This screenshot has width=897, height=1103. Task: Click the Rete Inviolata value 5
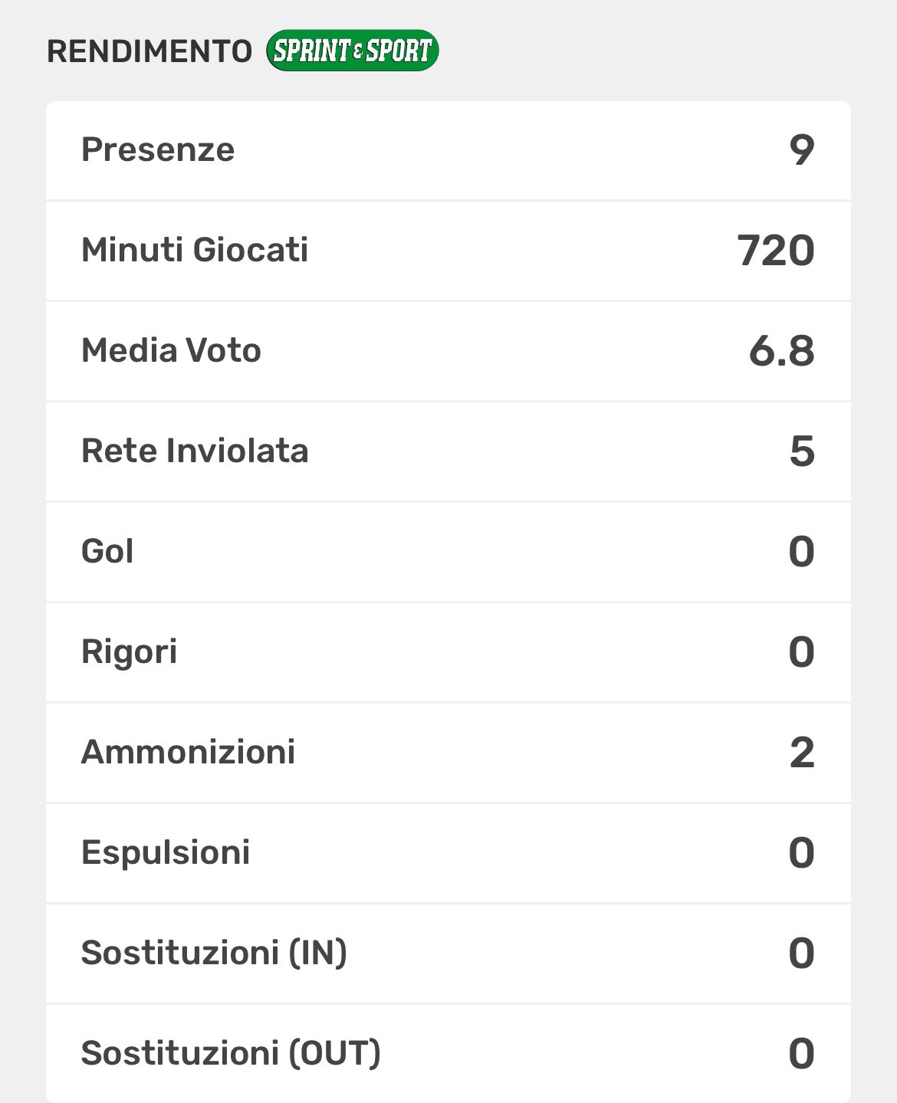801,451
